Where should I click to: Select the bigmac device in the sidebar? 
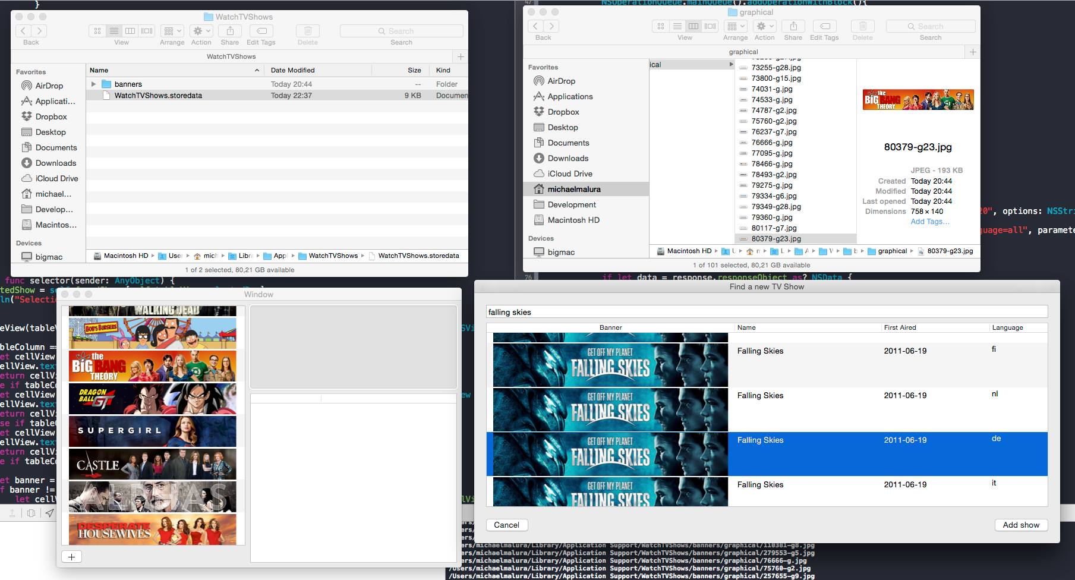point(49,257)
